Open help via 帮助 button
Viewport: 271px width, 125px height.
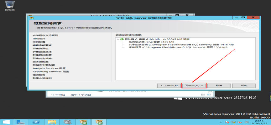pos(244,86)
